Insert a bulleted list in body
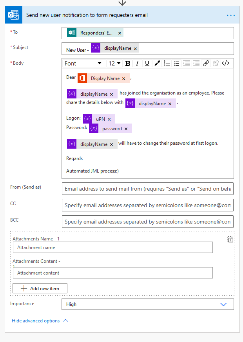Viewport: 243px width, 342px height. [167, 64]
